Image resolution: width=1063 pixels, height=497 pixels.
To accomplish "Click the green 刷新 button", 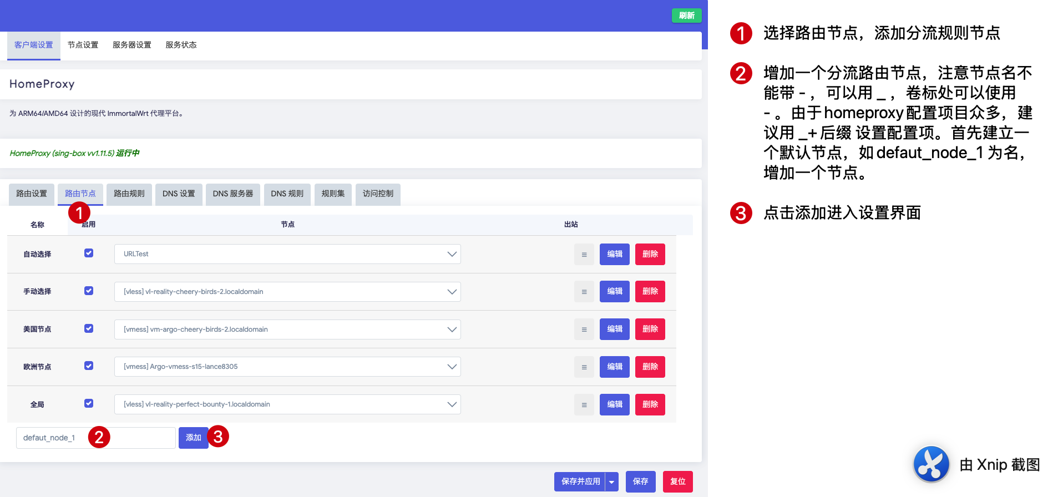I will 687,16.
